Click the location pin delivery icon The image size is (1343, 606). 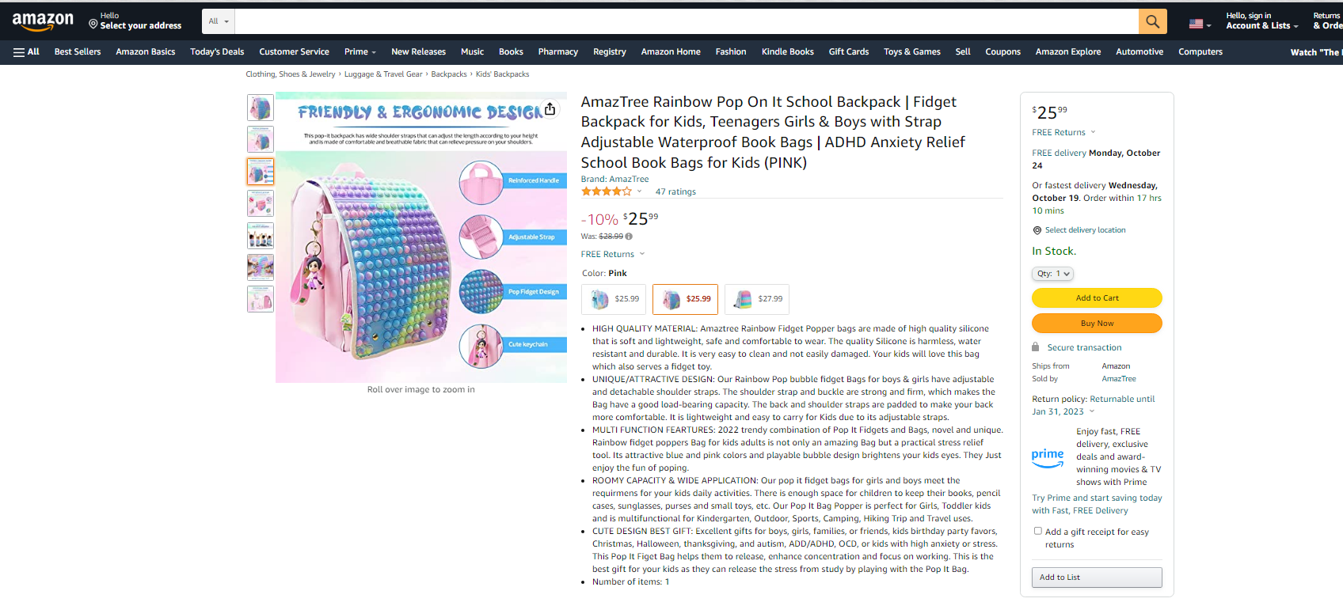pyautogui.click(x=1037, y=230)
